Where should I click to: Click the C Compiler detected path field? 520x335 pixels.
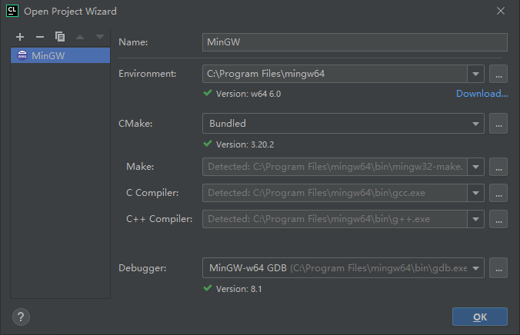click(335, 193)
